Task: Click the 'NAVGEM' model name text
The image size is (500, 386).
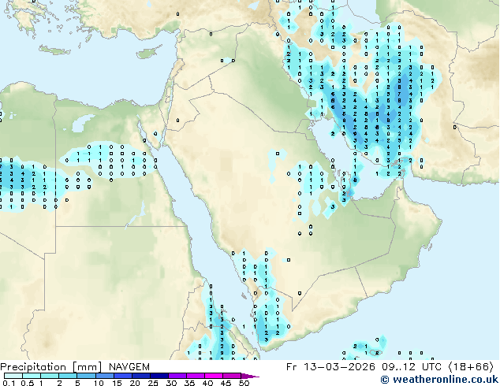Action: coord(129,367)
